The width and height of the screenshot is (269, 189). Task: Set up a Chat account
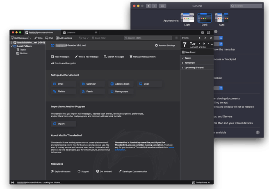click(x=150, y=84)
